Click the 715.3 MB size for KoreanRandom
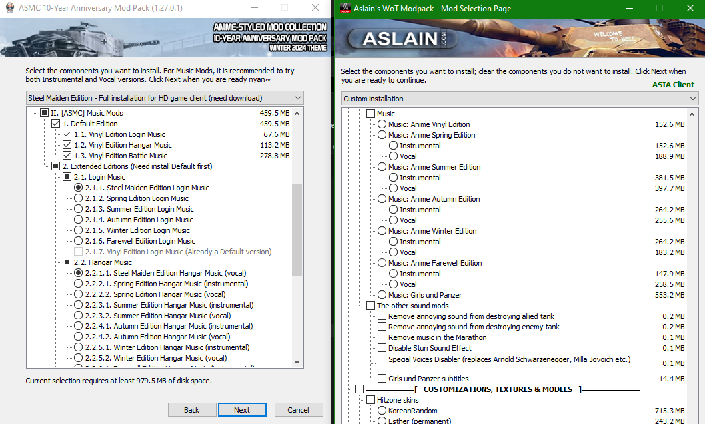 coord(670,411)
